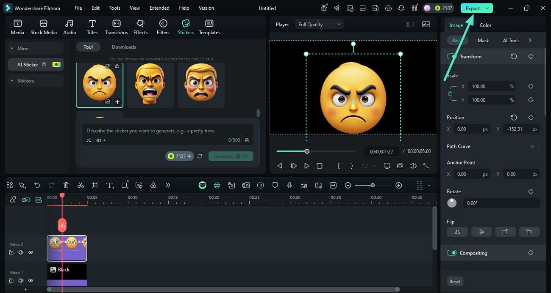Image resolution: width=551 pixels, height=293 pixels.
Task: Hide the Video 1 track with eye icon
Action: click(31, 281)
